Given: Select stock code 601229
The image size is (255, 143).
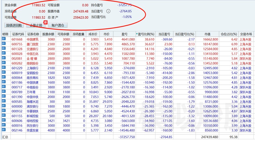Looking at the screenshot, I should click(x=17, y=68).
